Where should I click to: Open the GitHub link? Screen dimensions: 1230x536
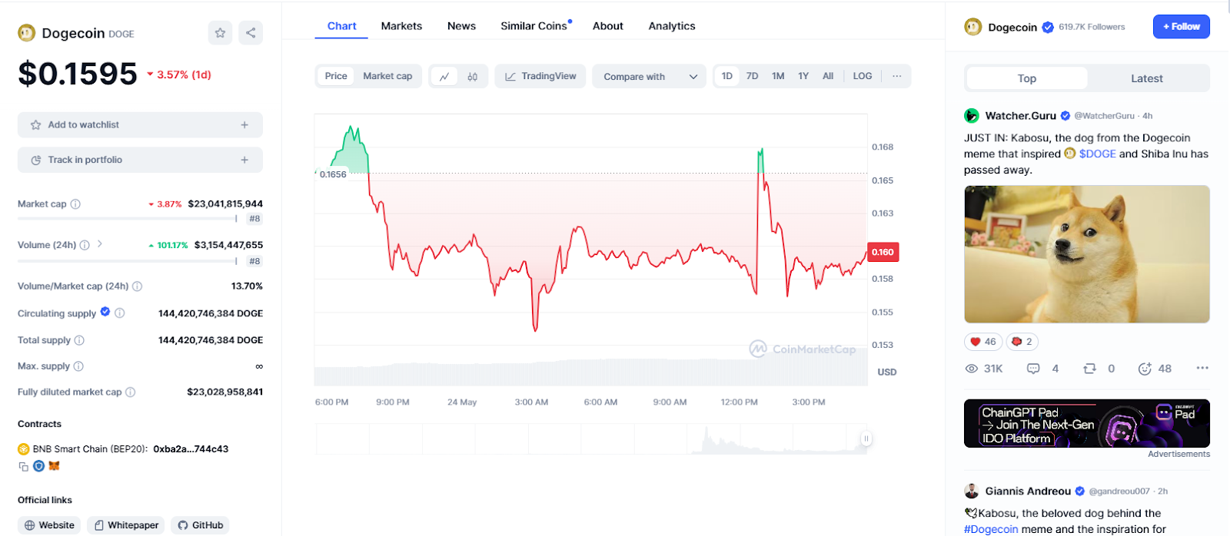tap(200, 525)
